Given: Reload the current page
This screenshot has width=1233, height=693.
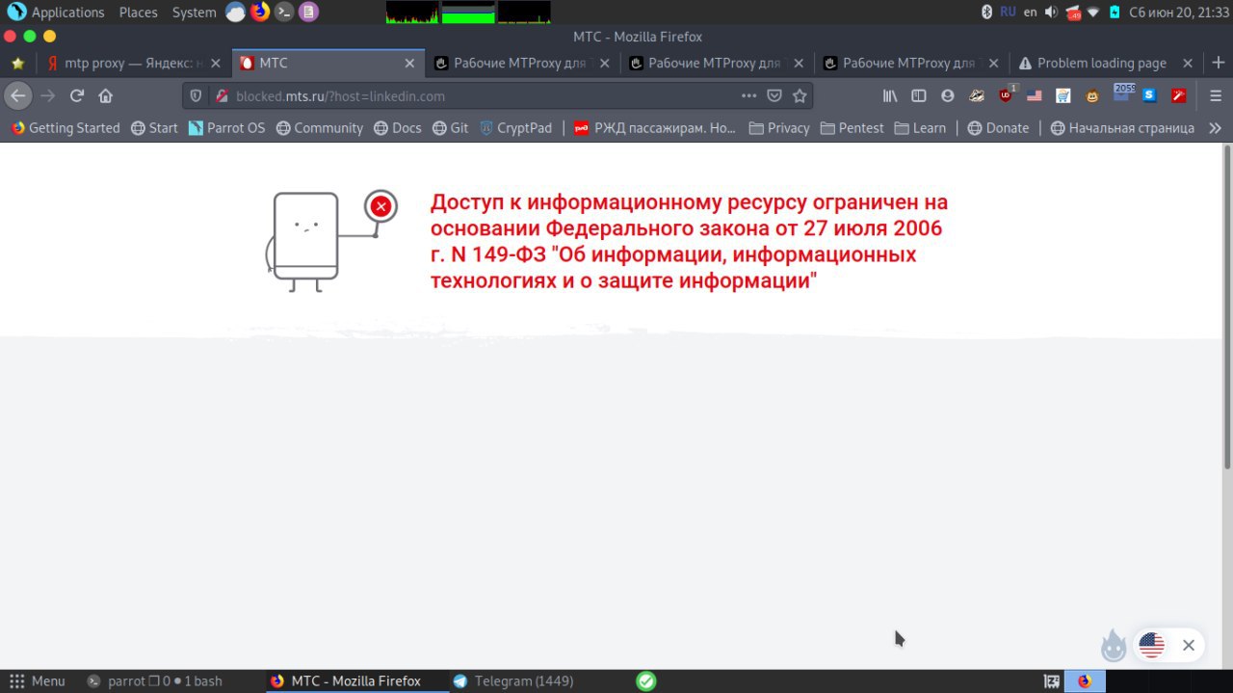Looking at the screenshot, I should [77, 95].
